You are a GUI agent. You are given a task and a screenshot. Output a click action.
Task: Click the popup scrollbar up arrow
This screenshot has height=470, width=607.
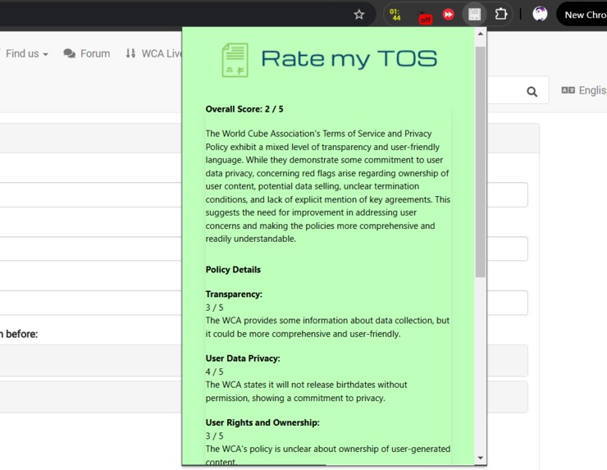click(480, 34)
